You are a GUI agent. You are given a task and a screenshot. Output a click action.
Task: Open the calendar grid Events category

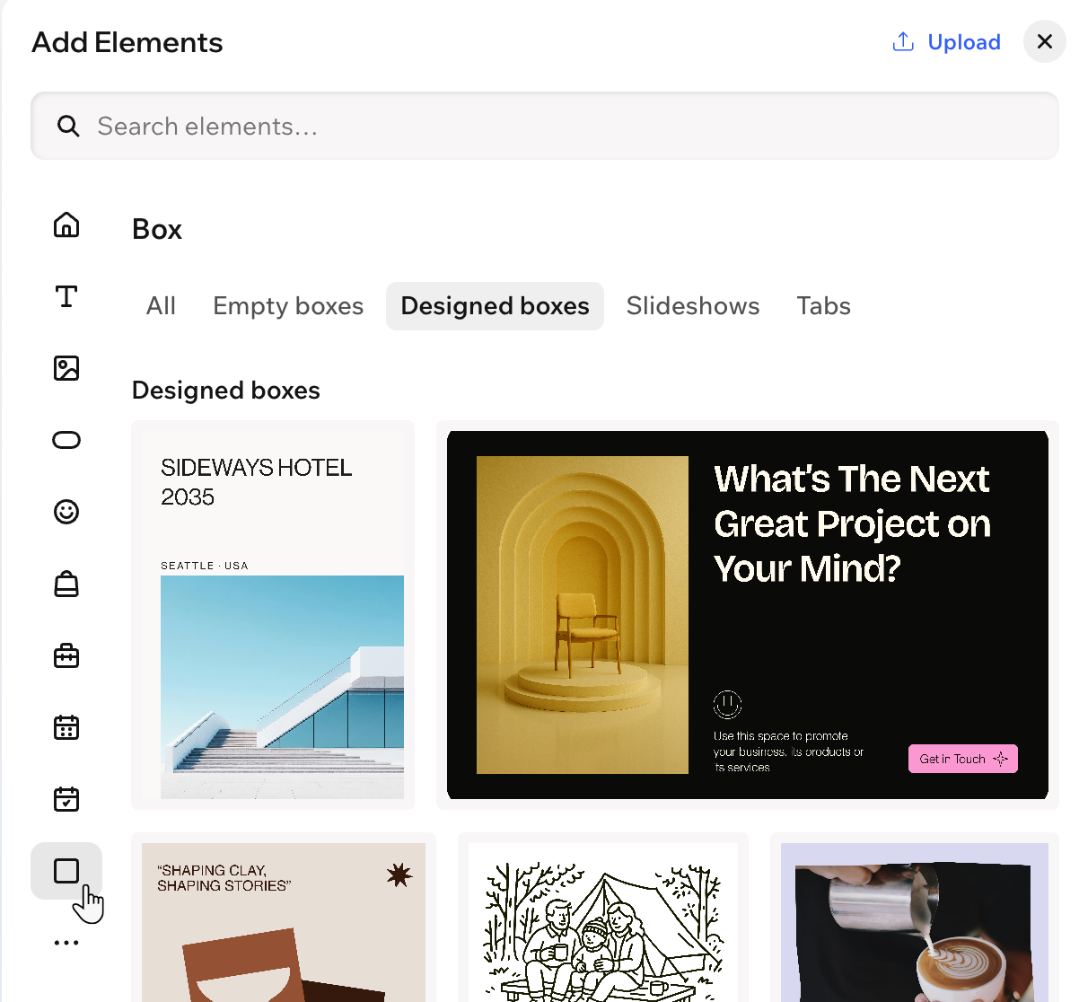[x=66, y=727]
